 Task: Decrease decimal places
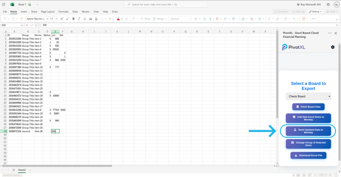(x=210, y=19)
